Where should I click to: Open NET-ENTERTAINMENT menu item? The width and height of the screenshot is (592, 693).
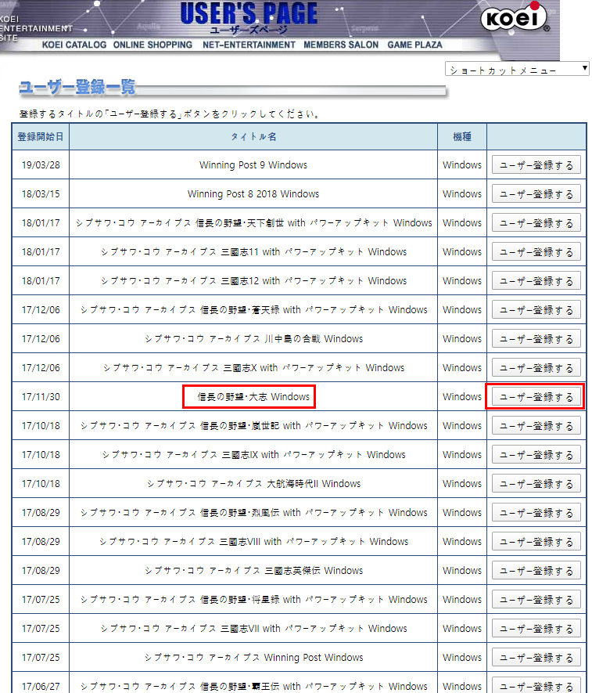pyautogui.click(x=249, y=45)
